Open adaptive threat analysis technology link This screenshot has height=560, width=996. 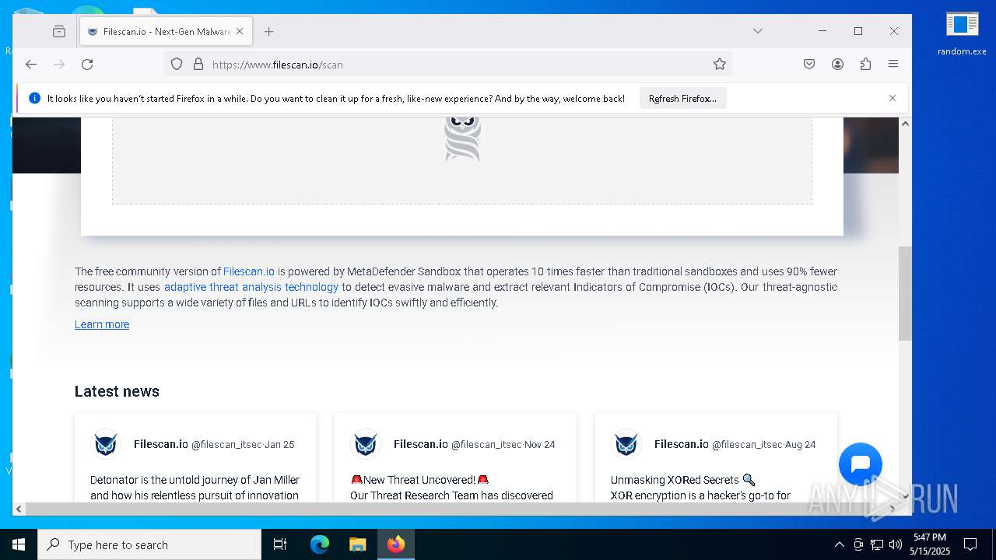click(x=251, y=287)
